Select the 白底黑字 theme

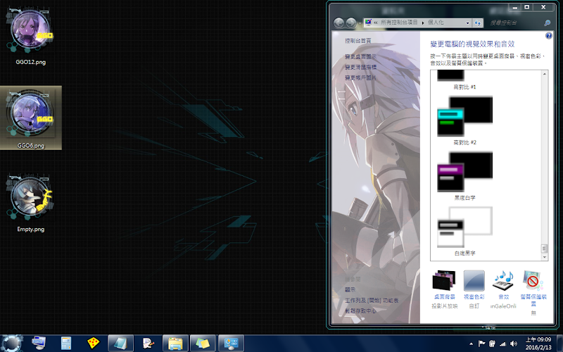click(x=464, y=232)
